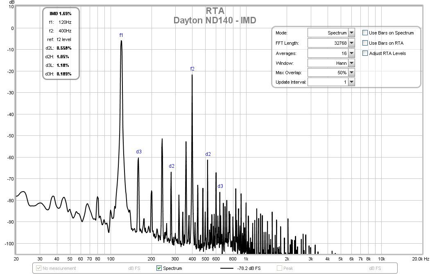Click the Mode field showing Spectrum
The image size is (430, 274).
pyautogui.click(x=328, y=33)
